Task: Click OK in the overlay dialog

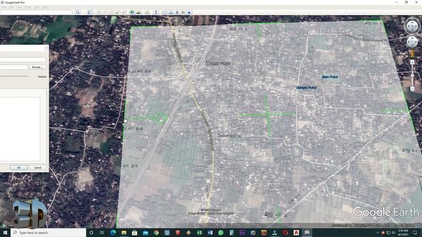Action: pyautogui.click(x=18, y=167)
